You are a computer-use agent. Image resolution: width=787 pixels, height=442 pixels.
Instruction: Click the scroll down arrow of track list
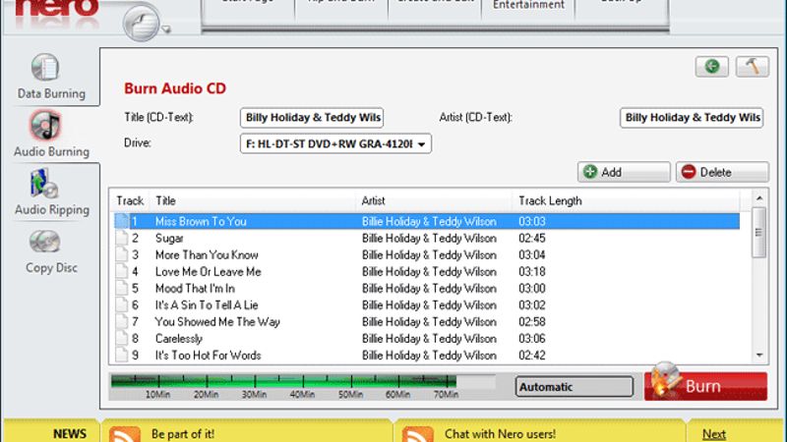coord(759,356)
